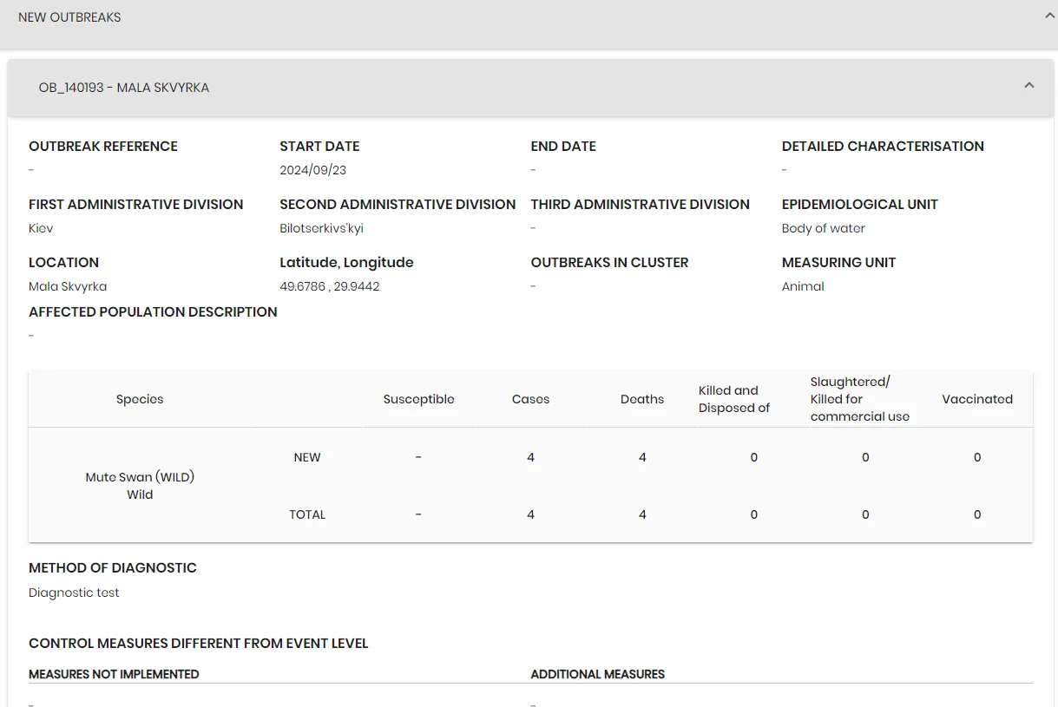The image size is (1058, 707).
Task: Click the Susceptible column header
Action: click(x=419, y=399)
